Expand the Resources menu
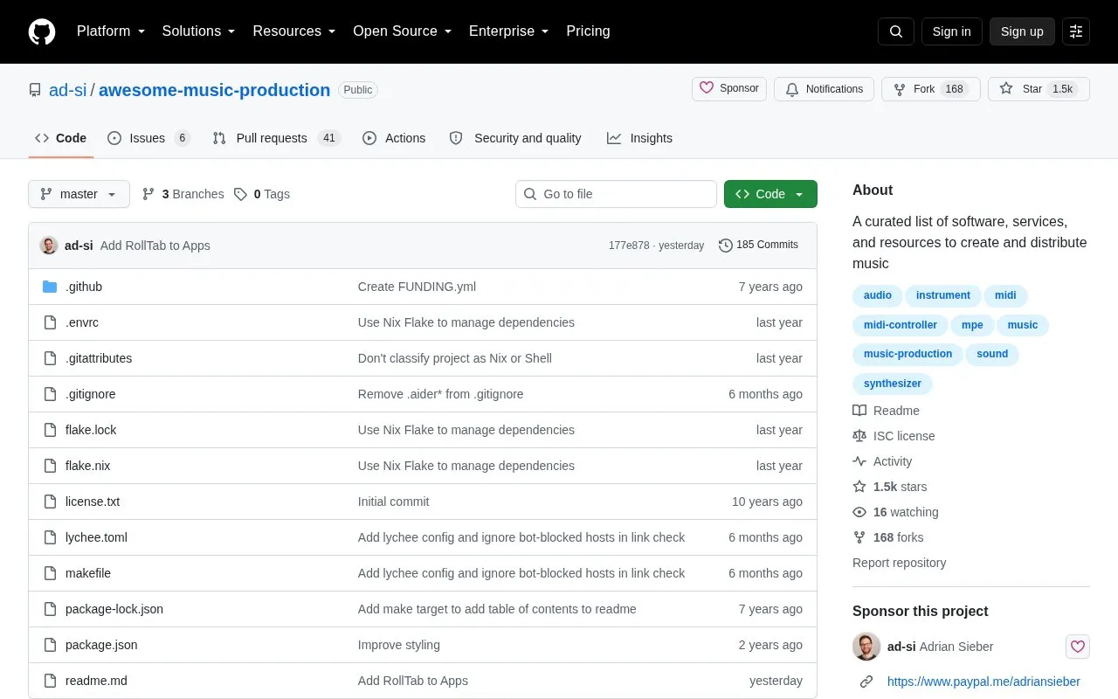The height and width of the screenshot is (699, 1118). (x=294, y=31)
